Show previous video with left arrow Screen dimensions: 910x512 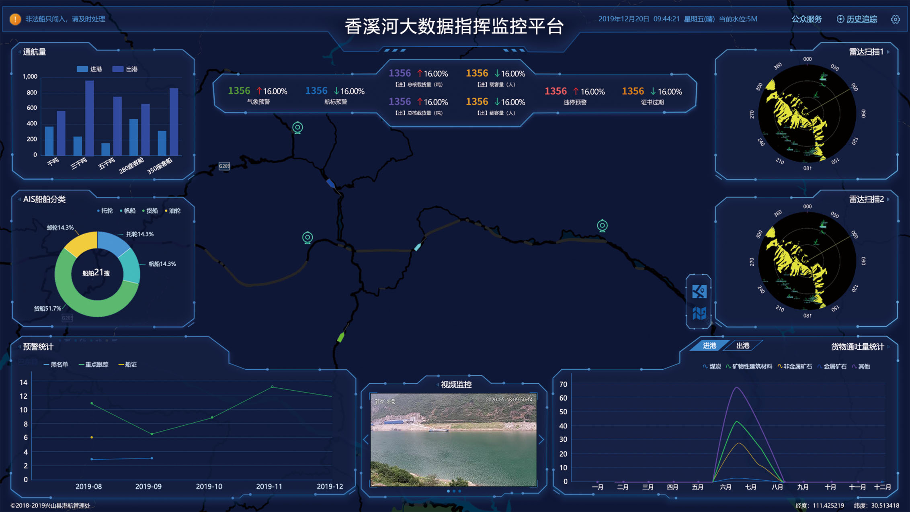[366, 440]
